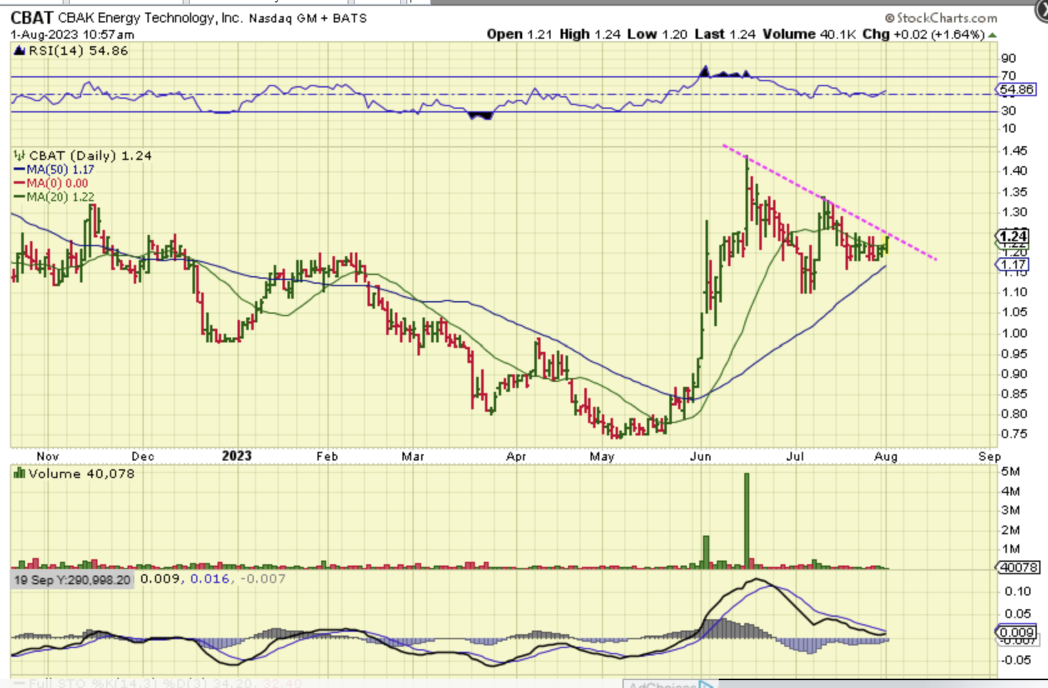Click the Volume legend bar icon
Screen dimensions: 1048x688
19,474
